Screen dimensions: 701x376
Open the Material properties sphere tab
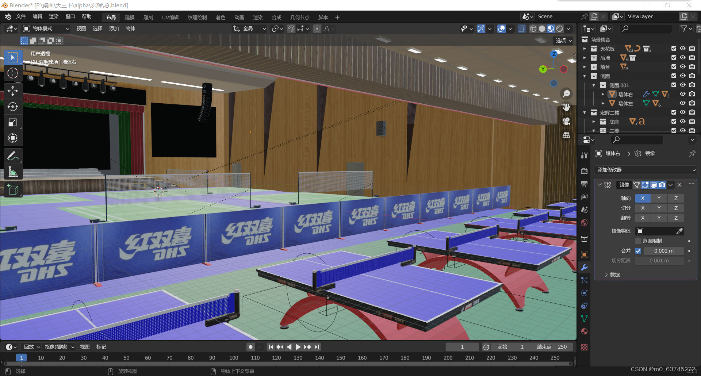tap(584, 331)
